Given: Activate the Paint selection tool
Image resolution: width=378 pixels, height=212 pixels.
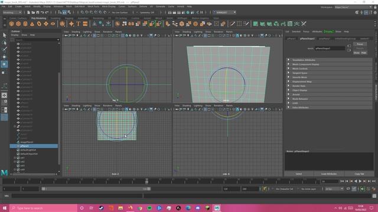Looking at the screenshot, I should [x=4, y=49].
